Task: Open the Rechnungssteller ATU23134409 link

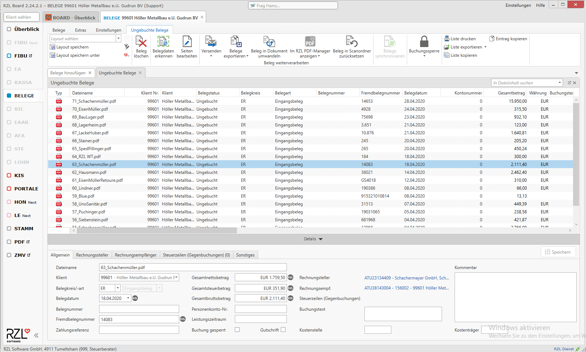Action: pyautogui.click(x=406, y=278)
